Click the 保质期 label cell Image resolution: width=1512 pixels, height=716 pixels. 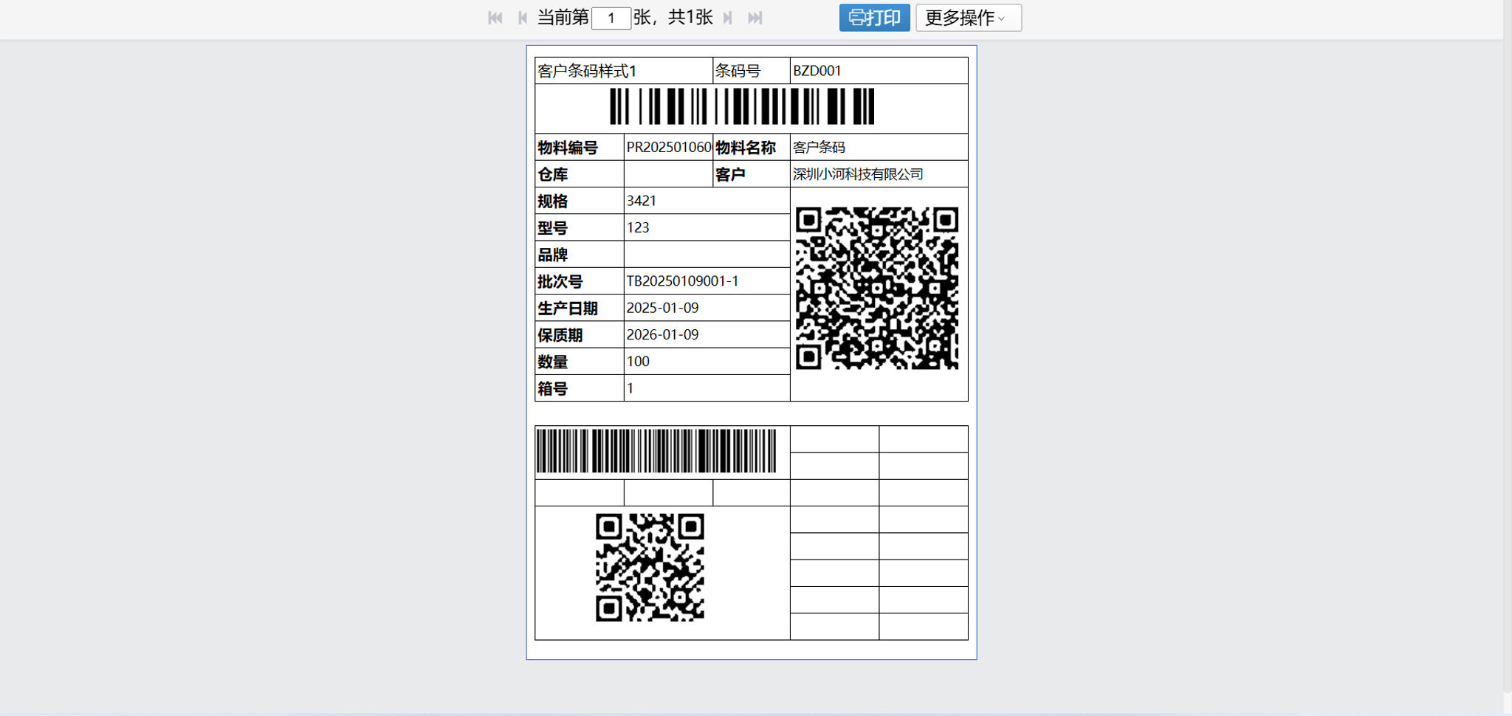(580, 334)
